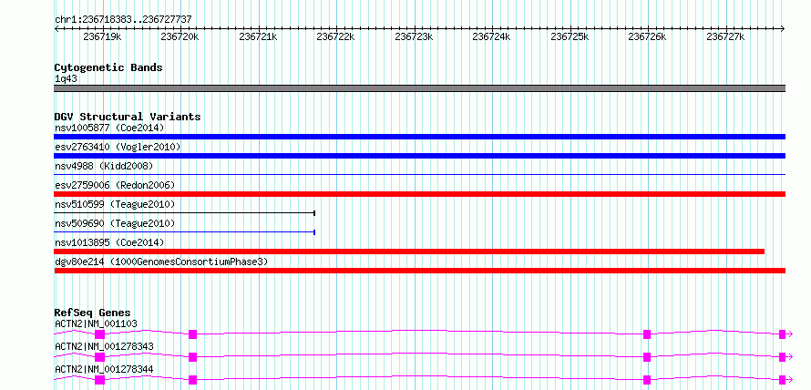Select NM_001103 exon near 236719k

[x=100, y=334]
